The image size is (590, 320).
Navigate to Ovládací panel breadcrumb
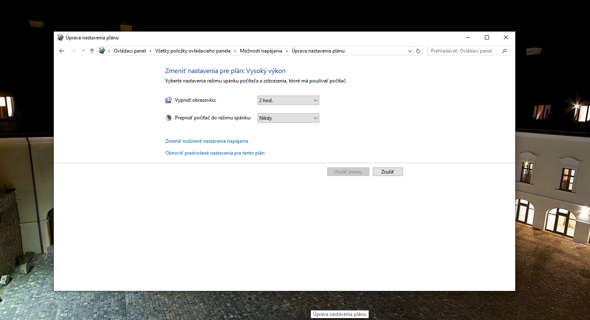click(129, 51)
